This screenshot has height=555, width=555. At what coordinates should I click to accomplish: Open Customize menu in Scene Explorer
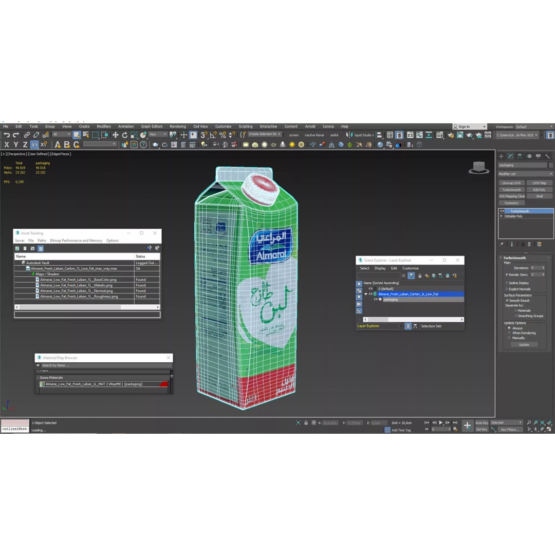click(410, 268)
